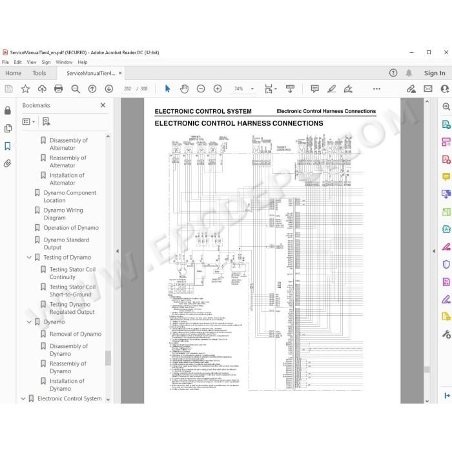The image size is (452, 452).
Task: Open the Attachments paperclip panel
Action: [8, 163]
